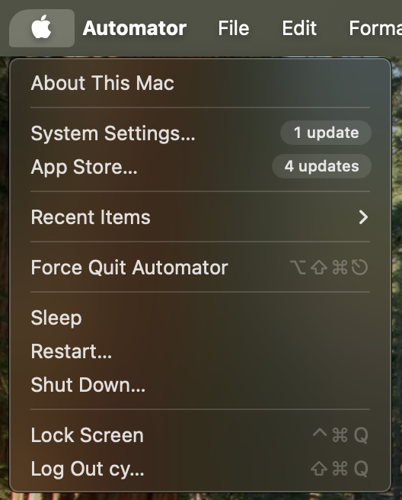Click the Force Quit keyboard shortcut symbols
The image size is (402, 500).
tap(329, 268)
